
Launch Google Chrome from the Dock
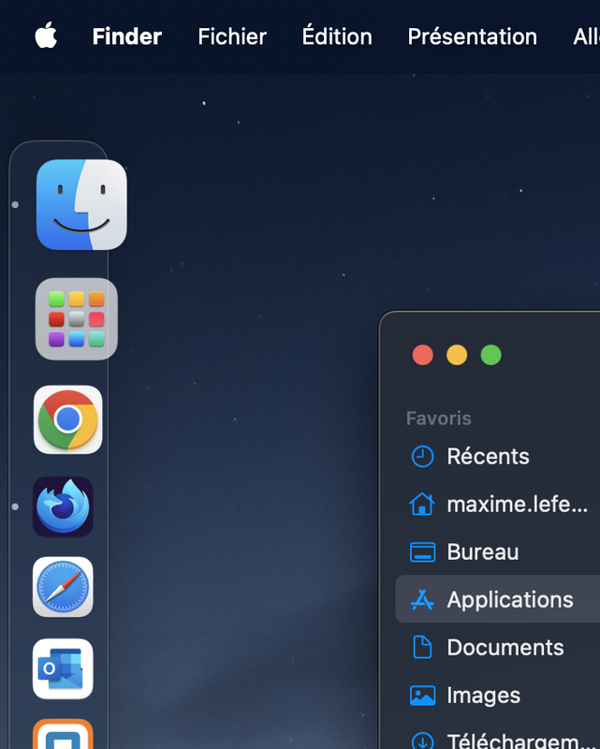tap(67, 419)
